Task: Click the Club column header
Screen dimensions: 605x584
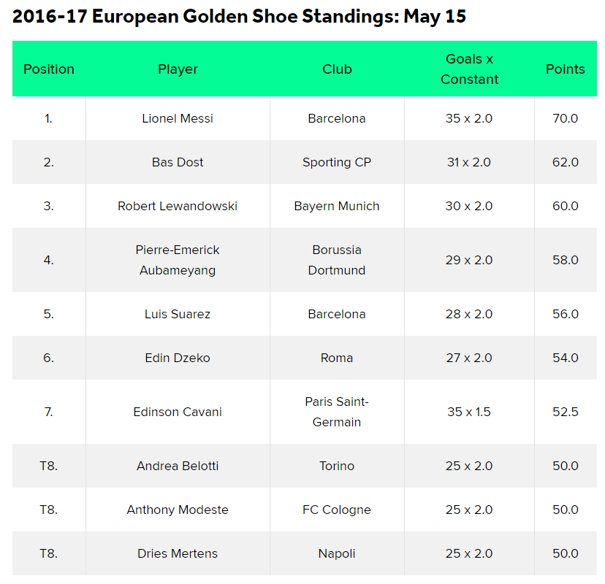Action: tap(337, 69)
